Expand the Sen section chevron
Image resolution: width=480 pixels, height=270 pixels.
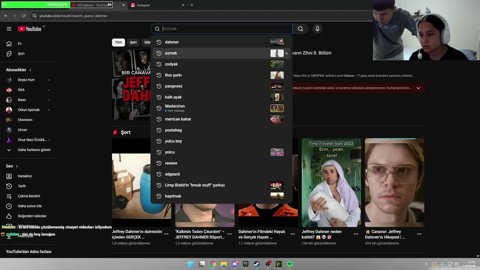tap(17, 166)
